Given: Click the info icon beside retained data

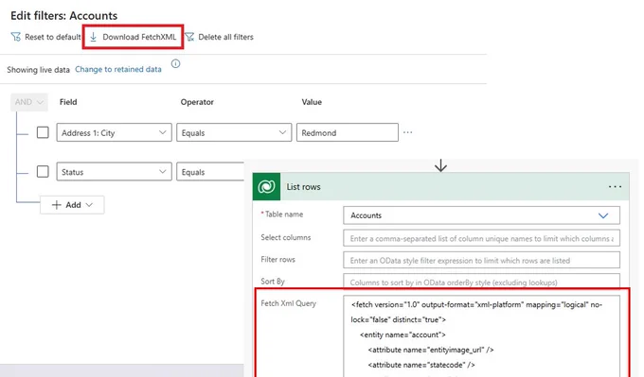Looking at the screenshot, I should pyautogui.click(x=176, y=63).
